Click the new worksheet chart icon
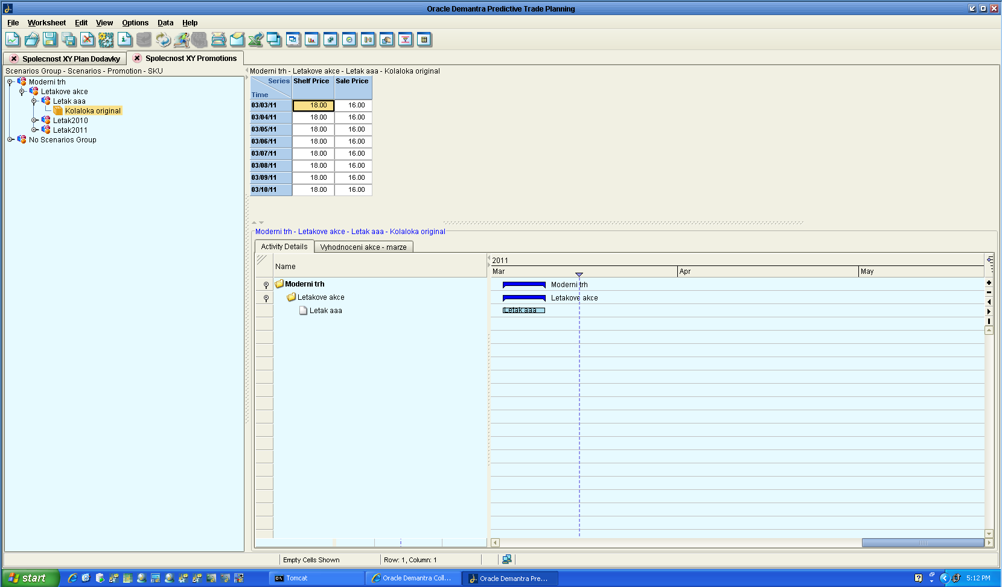 (13, 40)
